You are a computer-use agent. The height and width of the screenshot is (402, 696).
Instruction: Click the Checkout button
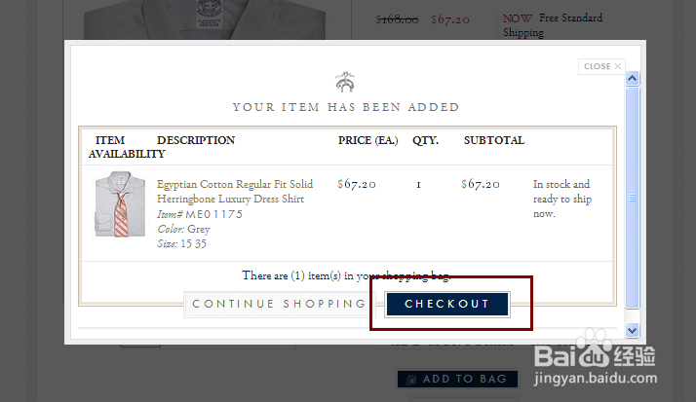pyautogui.click(x=447, y=305)
